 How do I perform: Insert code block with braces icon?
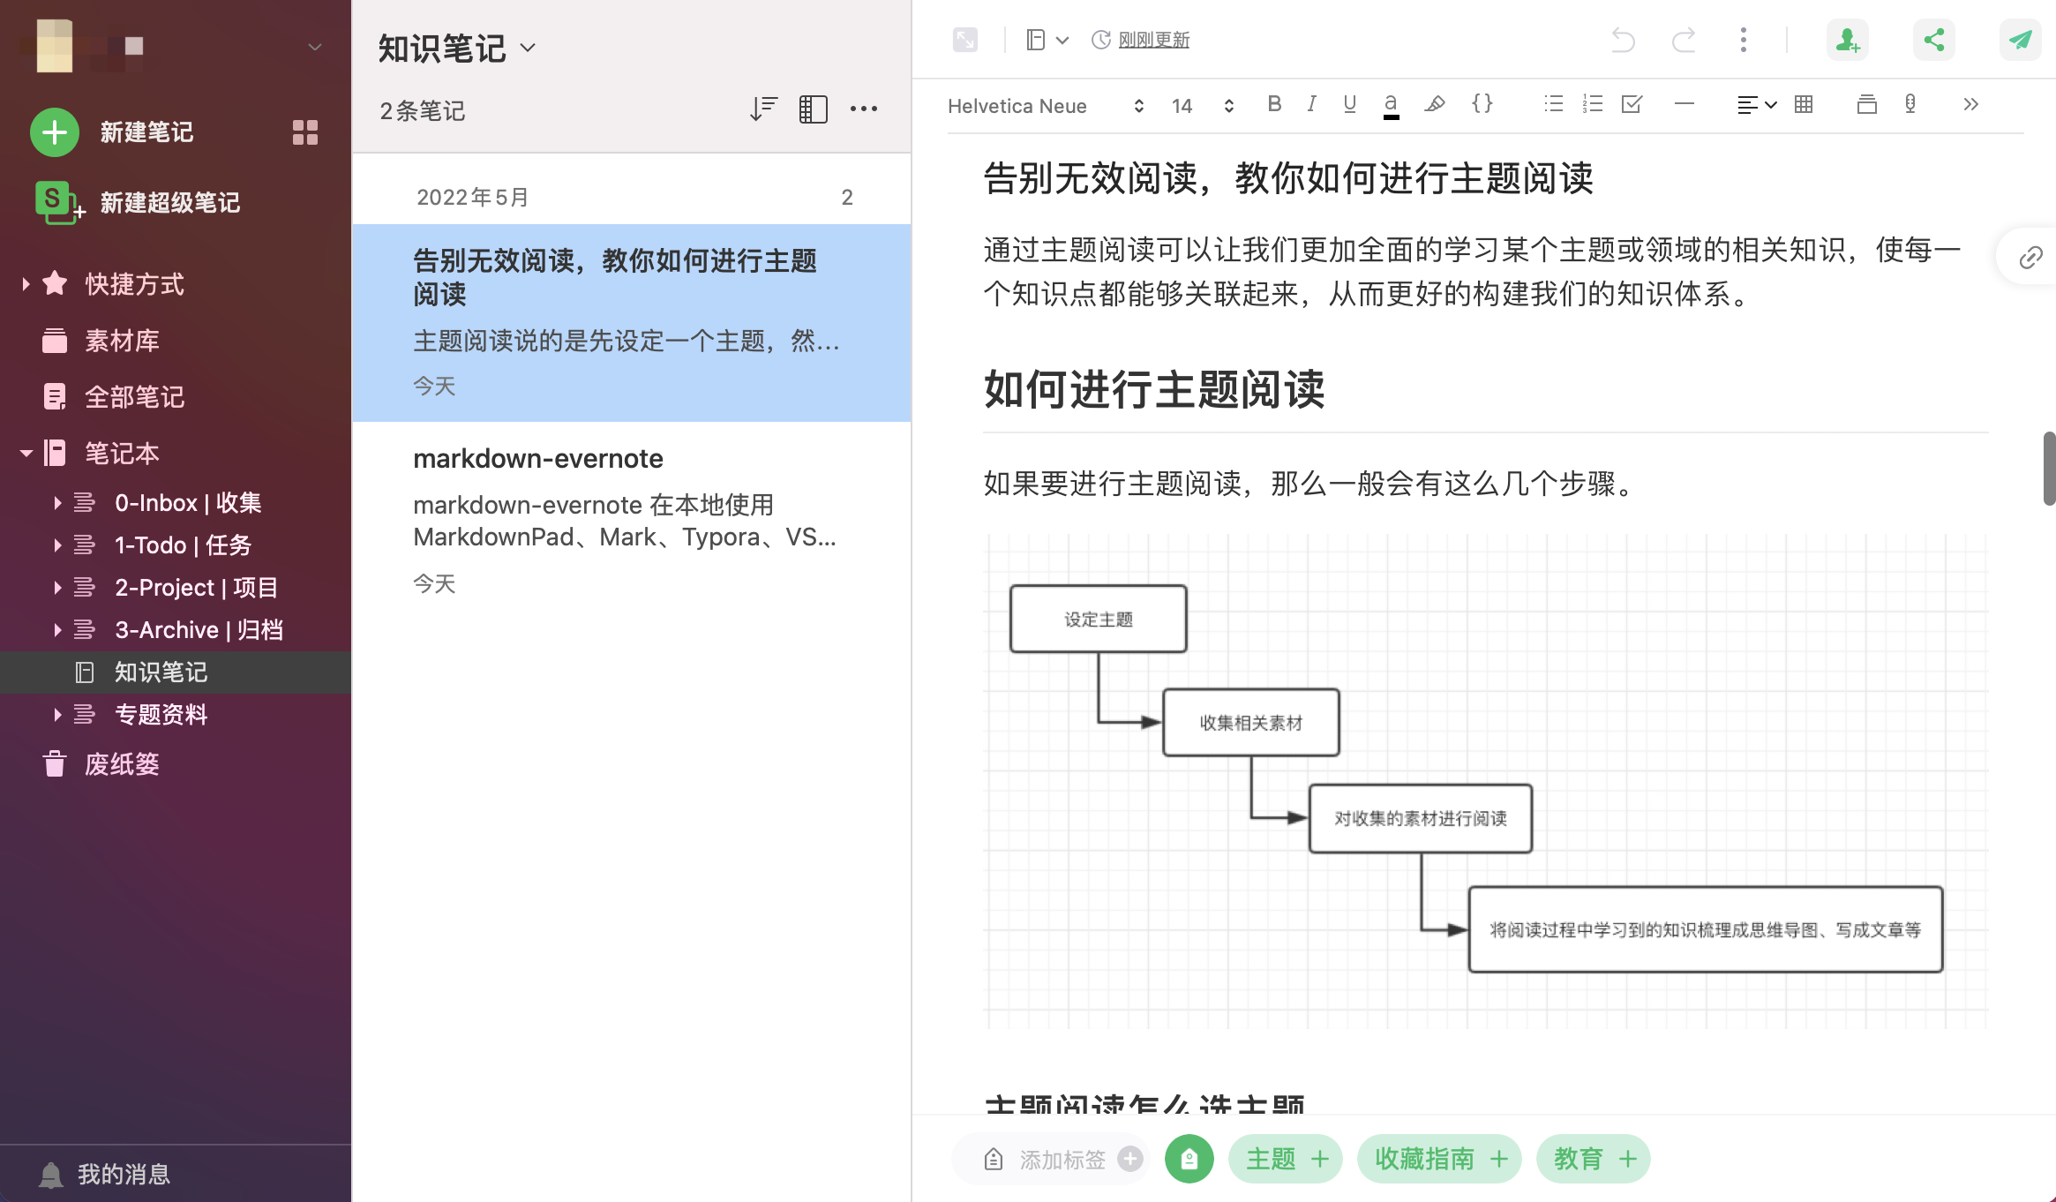coord(1482,104)
